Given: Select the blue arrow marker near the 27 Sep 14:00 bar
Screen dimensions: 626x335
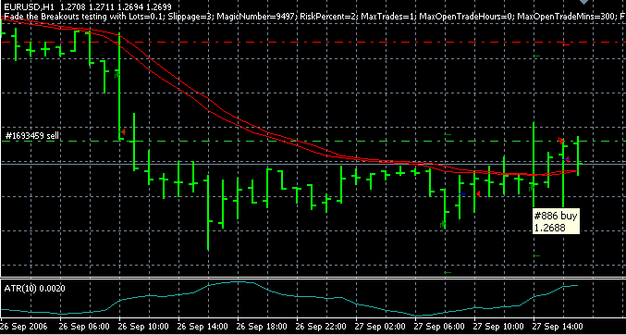Looking at the screenshot, I should [565, 159].
